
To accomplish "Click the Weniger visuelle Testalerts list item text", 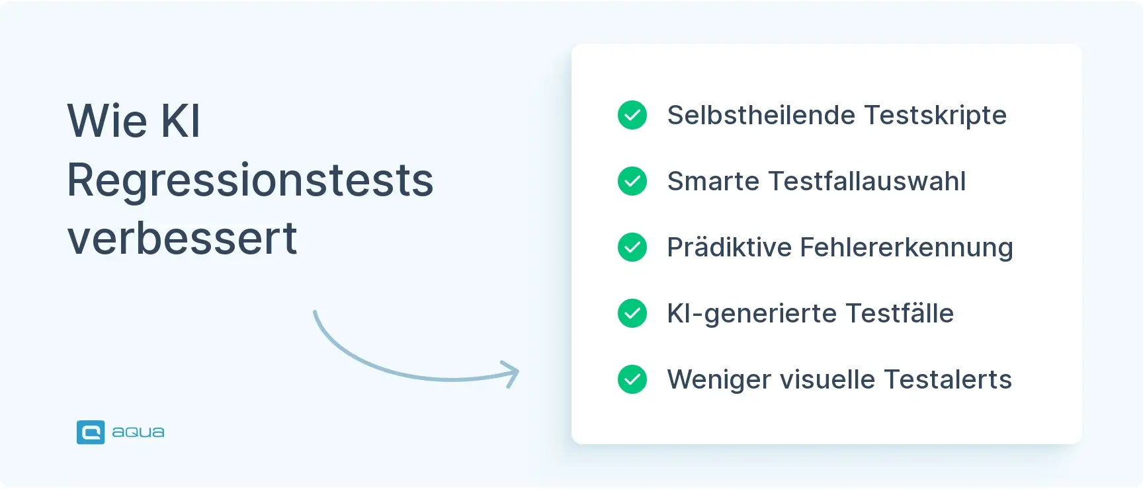I will click(839, 379).
